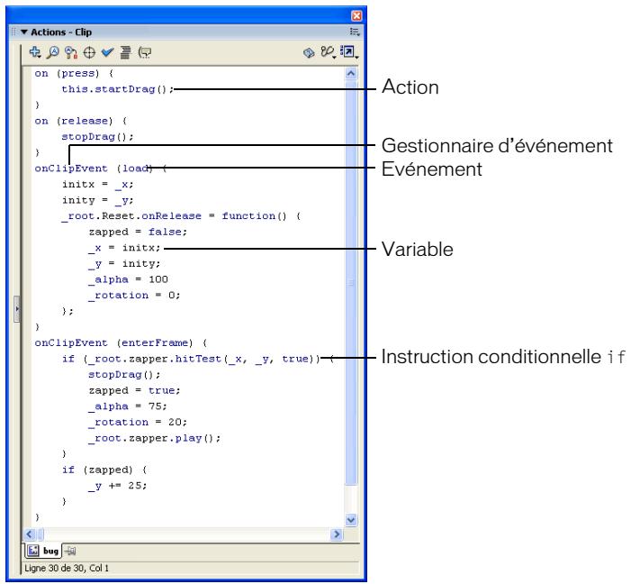Click the horizontal scrollbar thumb
Image resolution: width=631 pixels, height=584 pixels.
[41, 534]
